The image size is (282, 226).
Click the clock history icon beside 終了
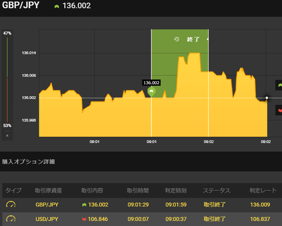177,39
